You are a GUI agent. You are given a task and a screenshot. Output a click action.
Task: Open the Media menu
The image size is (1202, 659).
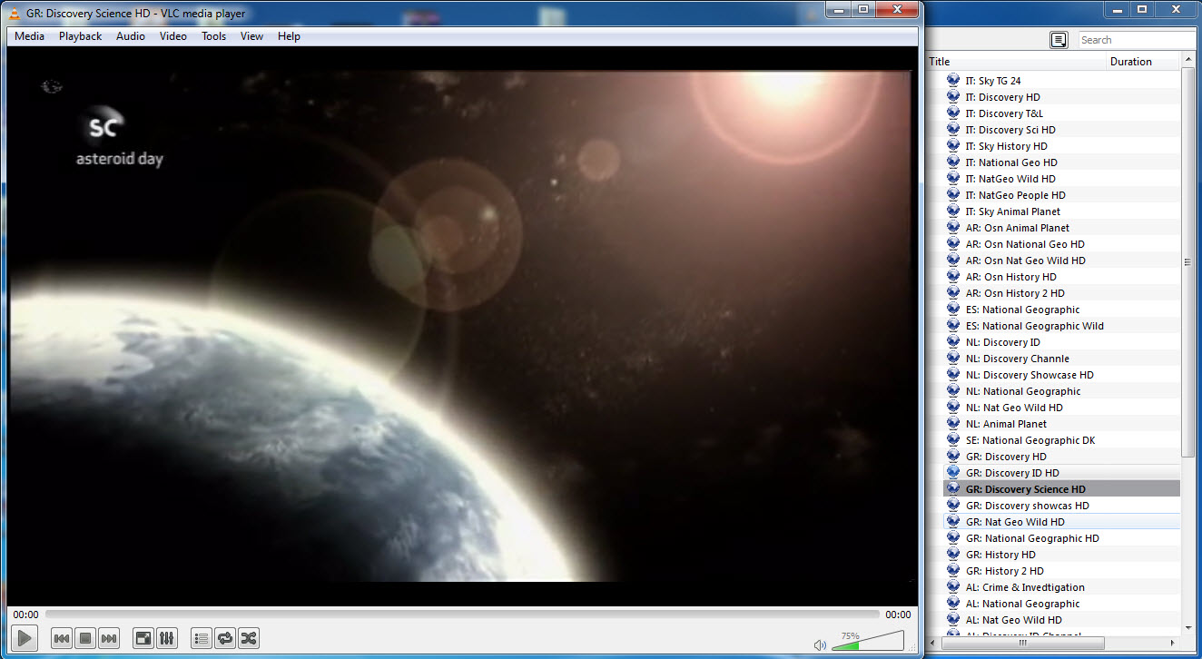[x=29, y=36]
